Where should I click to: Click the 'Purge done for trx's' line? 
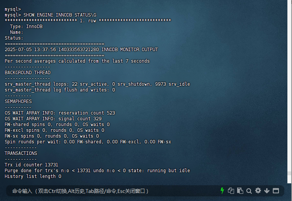(x=97, y=171)
